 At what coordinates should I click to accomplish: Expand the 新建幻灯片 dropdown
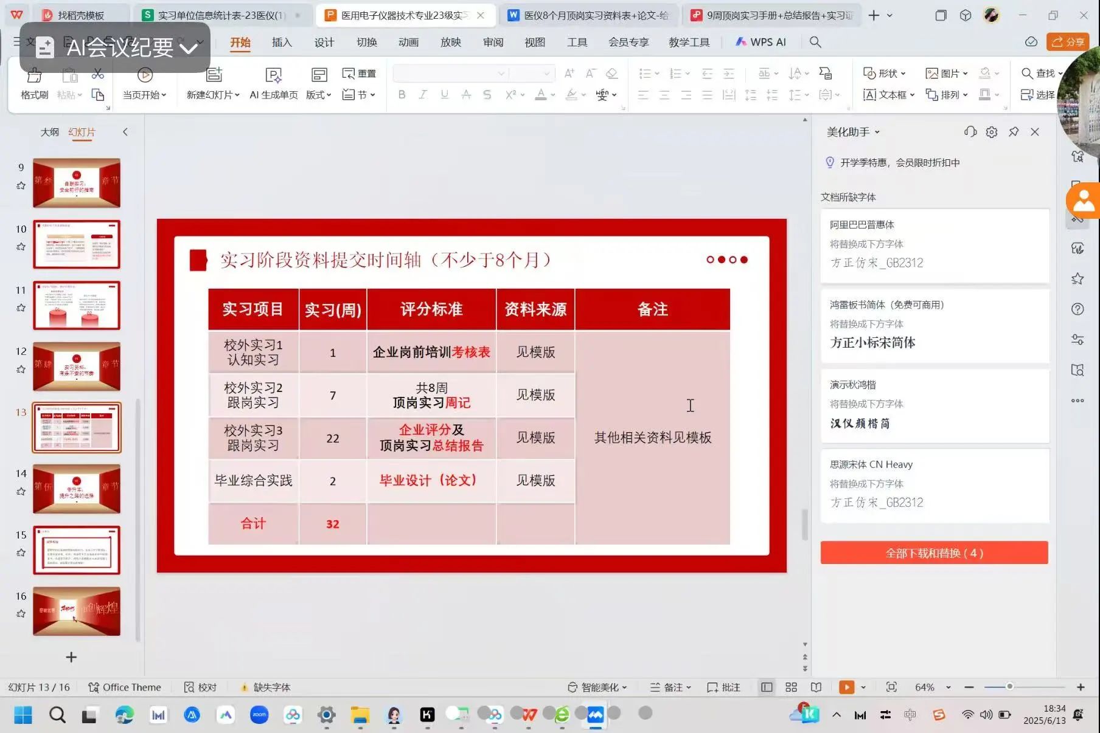point(237,95)
